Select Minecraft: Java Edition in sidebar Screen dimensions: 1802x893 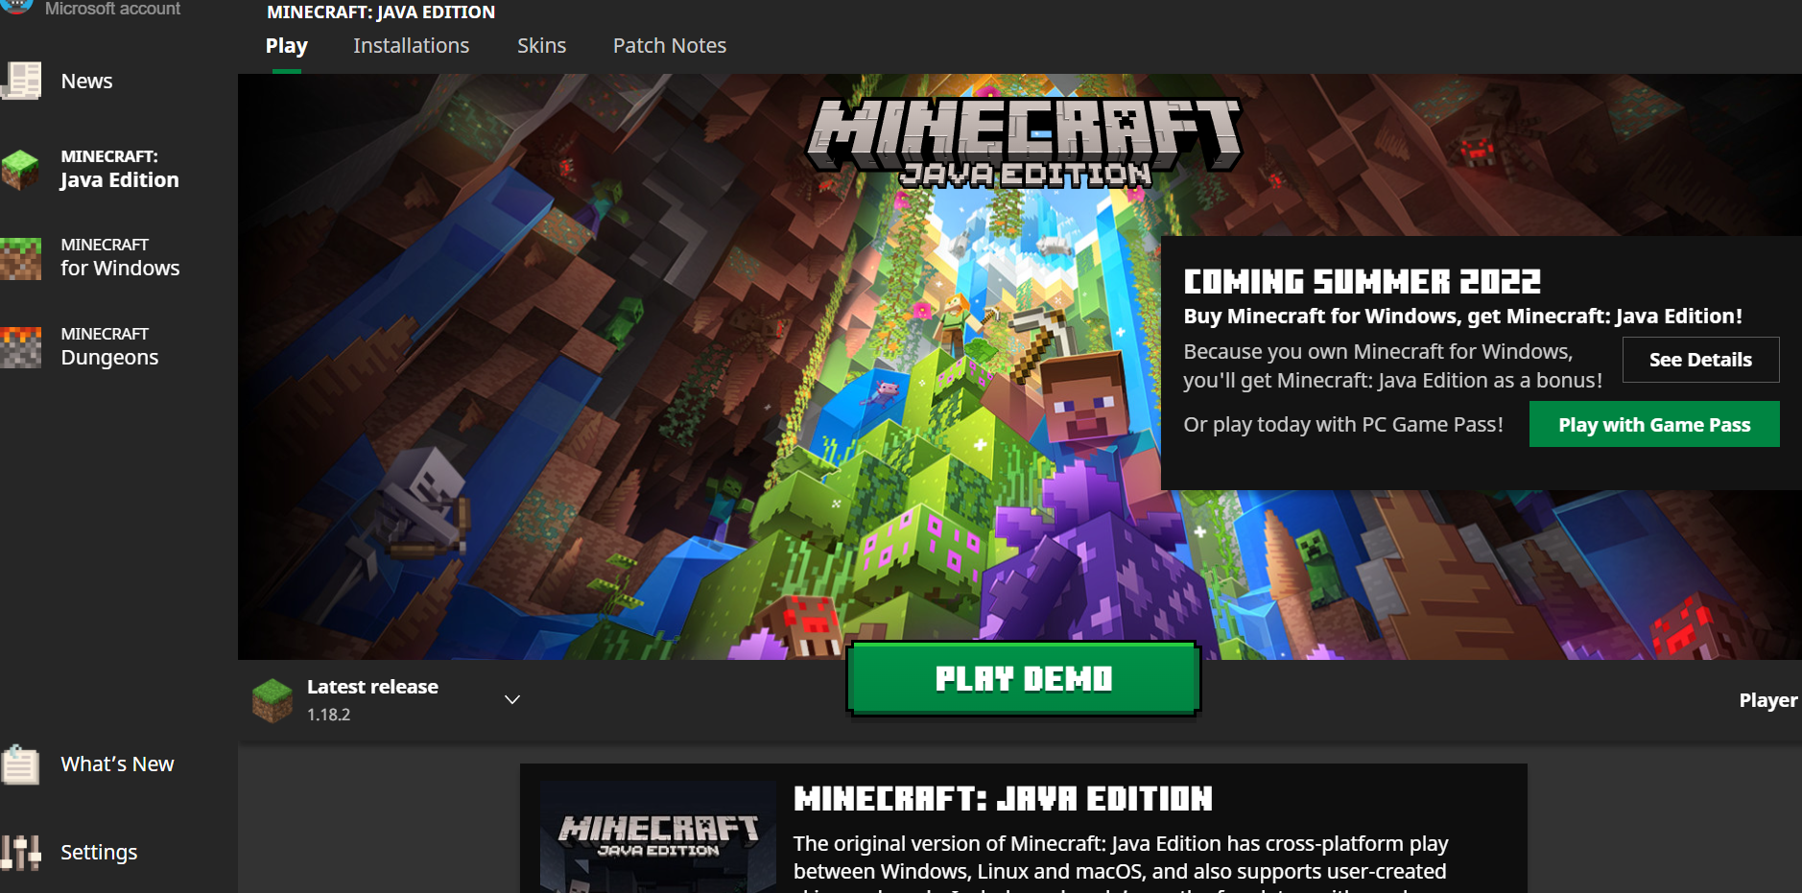pyautogui.click(x=119, y=169)
